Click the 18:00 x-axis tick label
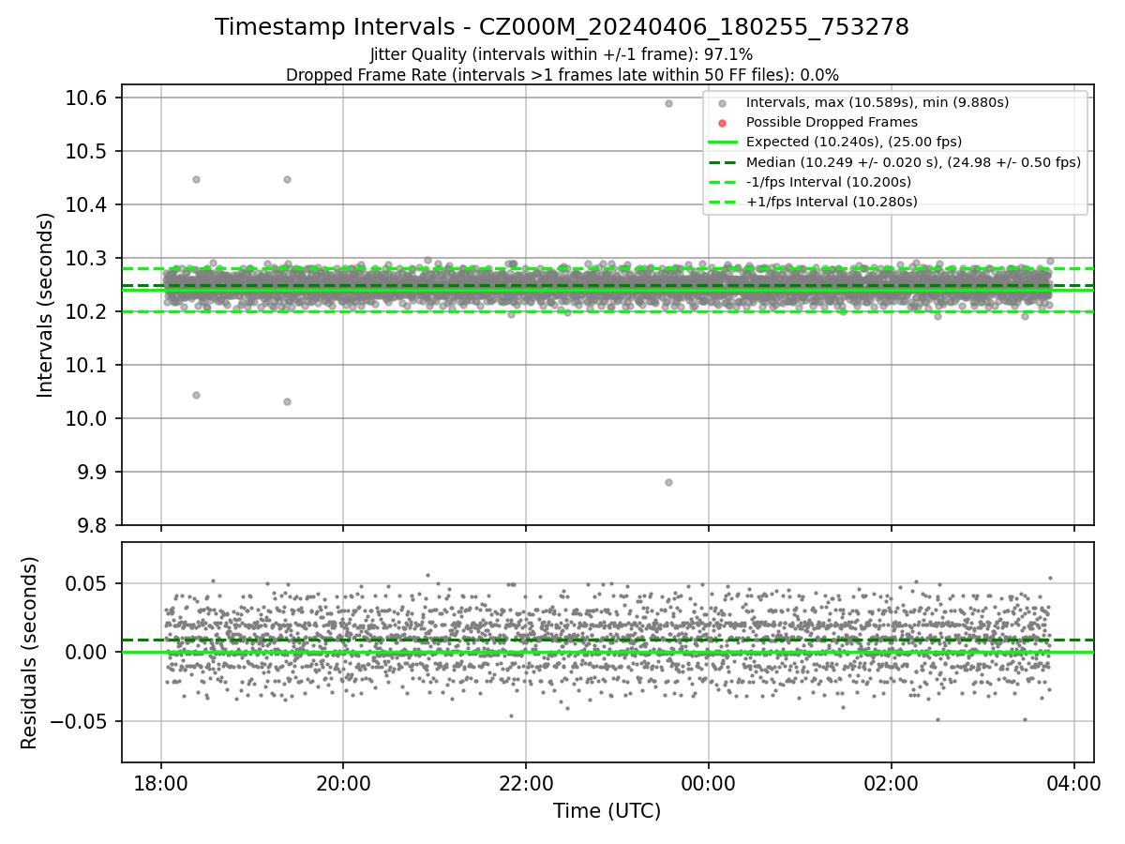Image resolution: width=1125 pixels, height=844 pixels. (x=161, y=782)
